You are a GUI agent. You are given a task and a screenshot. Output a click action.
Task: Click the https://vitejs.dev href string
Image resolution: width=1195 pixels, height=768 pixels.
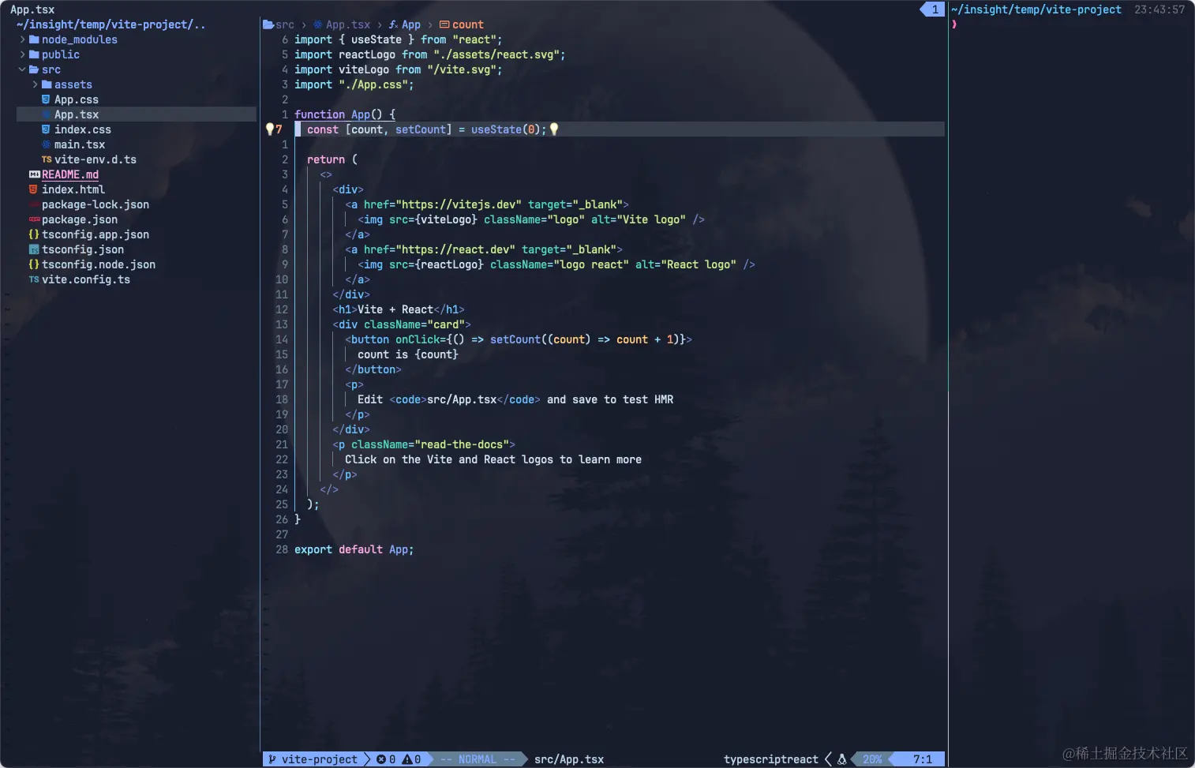point(459,204)
